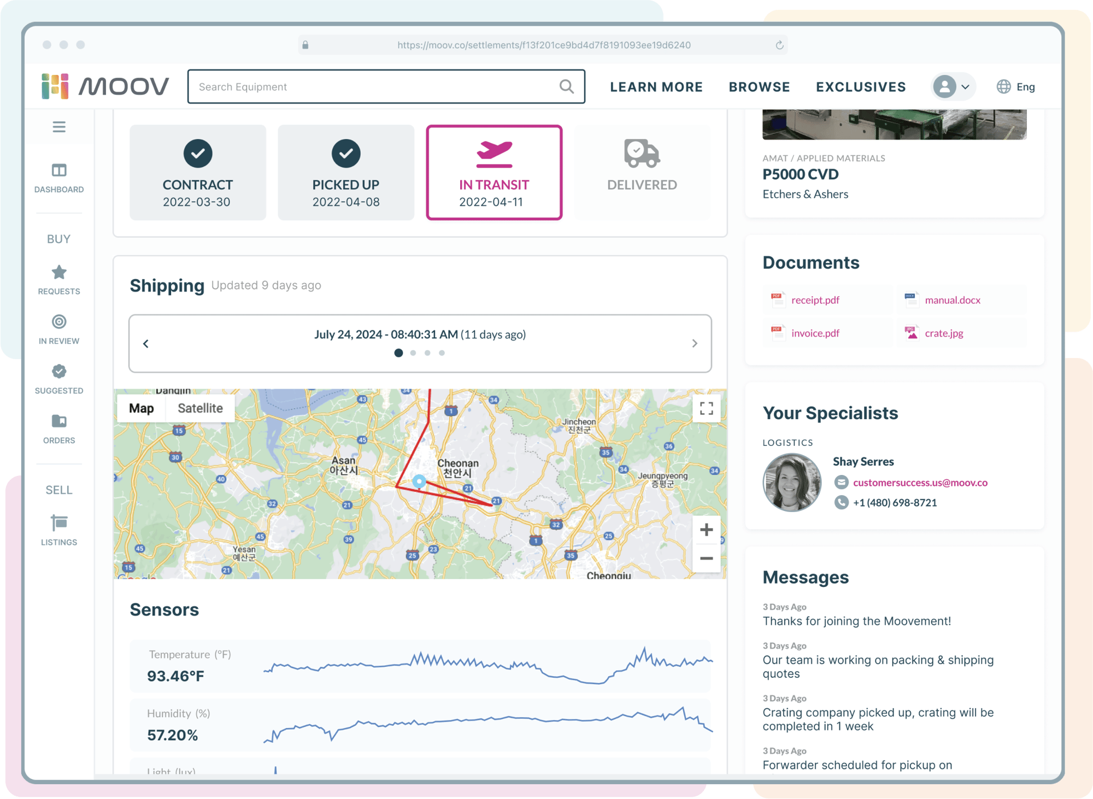Open invoice.pdf document
1093x799 pixels.
(815, 333)
